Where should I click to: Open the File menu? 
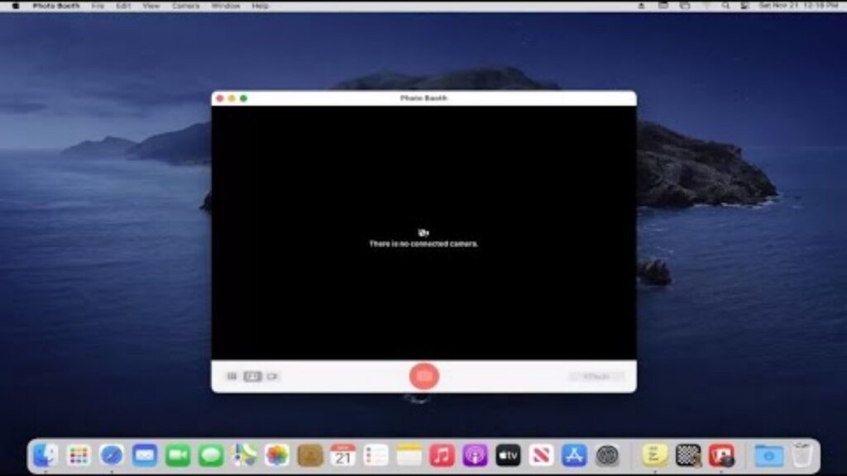(98, 6)
